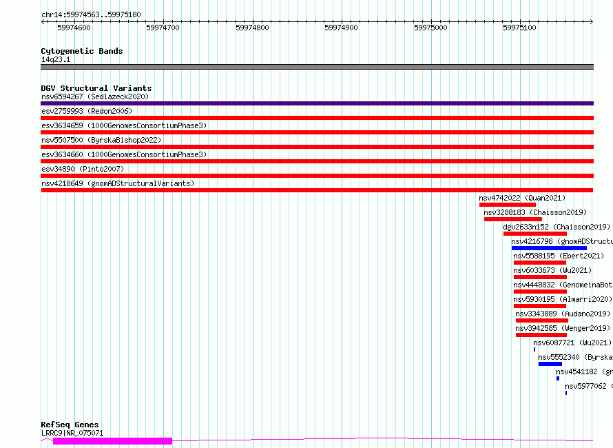Open the esv34890 (Pinto2007) label
This screenshot has height=448, width=613.
83,169
